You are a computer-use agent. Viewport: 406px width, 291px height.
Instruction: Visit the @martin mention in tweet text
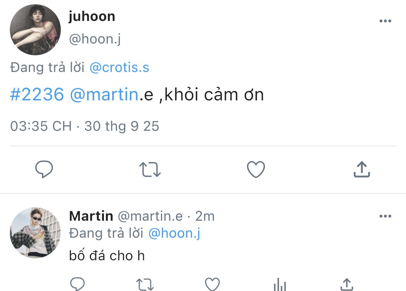[x=105, y=95]
